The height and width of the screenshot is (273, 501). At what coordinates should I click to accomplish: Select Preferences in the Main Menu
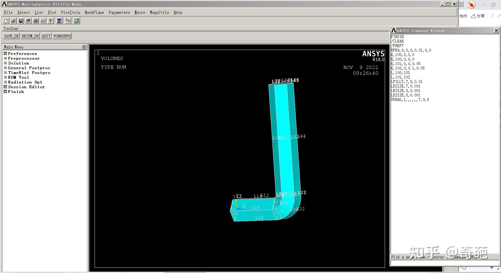pos(22,53)
